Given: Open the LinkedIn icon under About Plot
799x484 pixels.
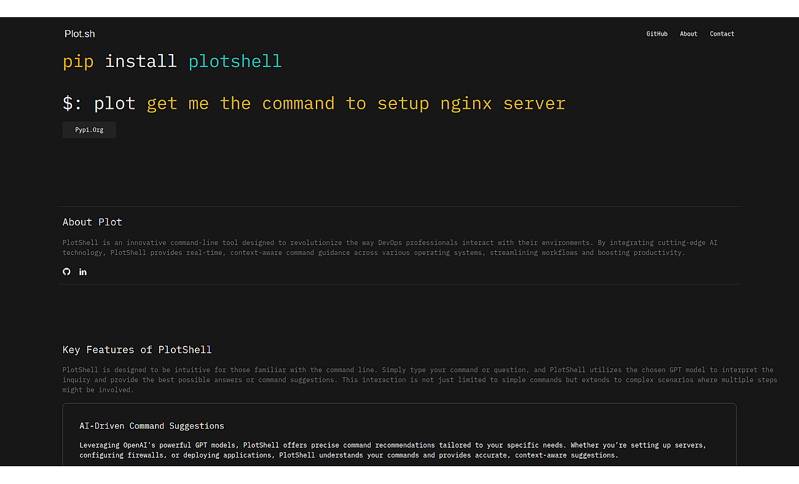Looking at the screenshot, I should pos(83,271).
